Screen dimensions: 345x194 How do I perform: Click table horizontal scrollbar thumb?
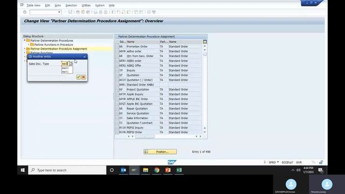click(145, 136)
